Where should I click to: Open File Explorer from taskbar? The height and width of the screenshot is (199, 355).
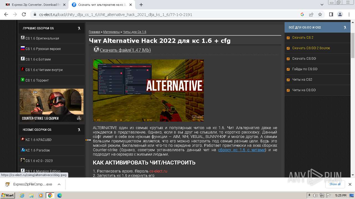click(31, 195)
